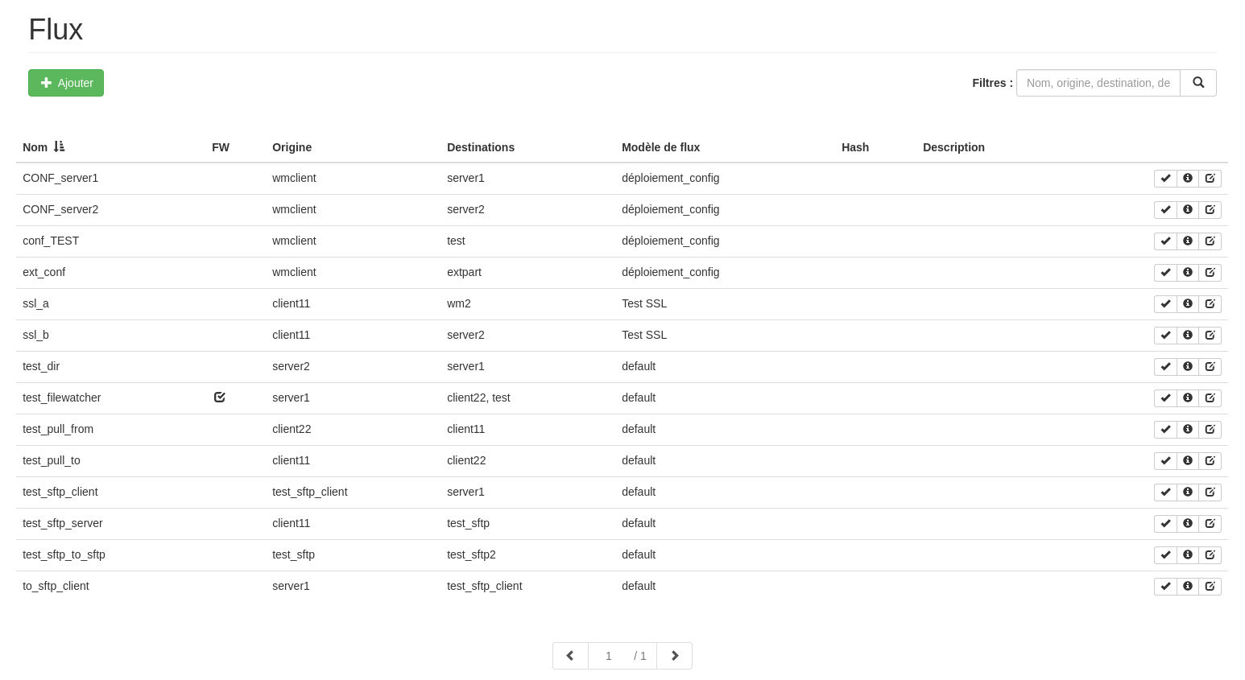Edit the ssl_b flux
Screen dimensions: 1245x680
pos(1210,336)
